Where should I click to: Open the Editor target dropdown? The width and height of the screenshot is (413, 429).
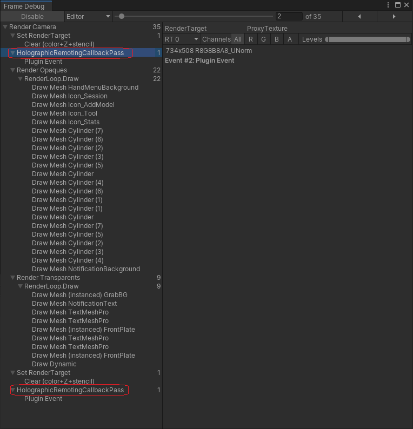[88, 16]
